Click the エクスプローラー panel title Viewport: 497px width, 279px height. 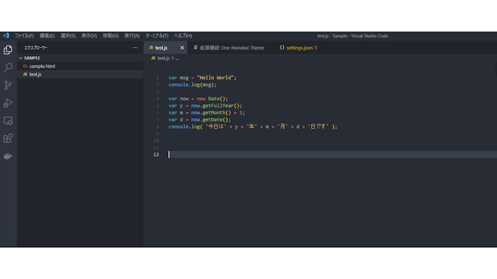36,48
